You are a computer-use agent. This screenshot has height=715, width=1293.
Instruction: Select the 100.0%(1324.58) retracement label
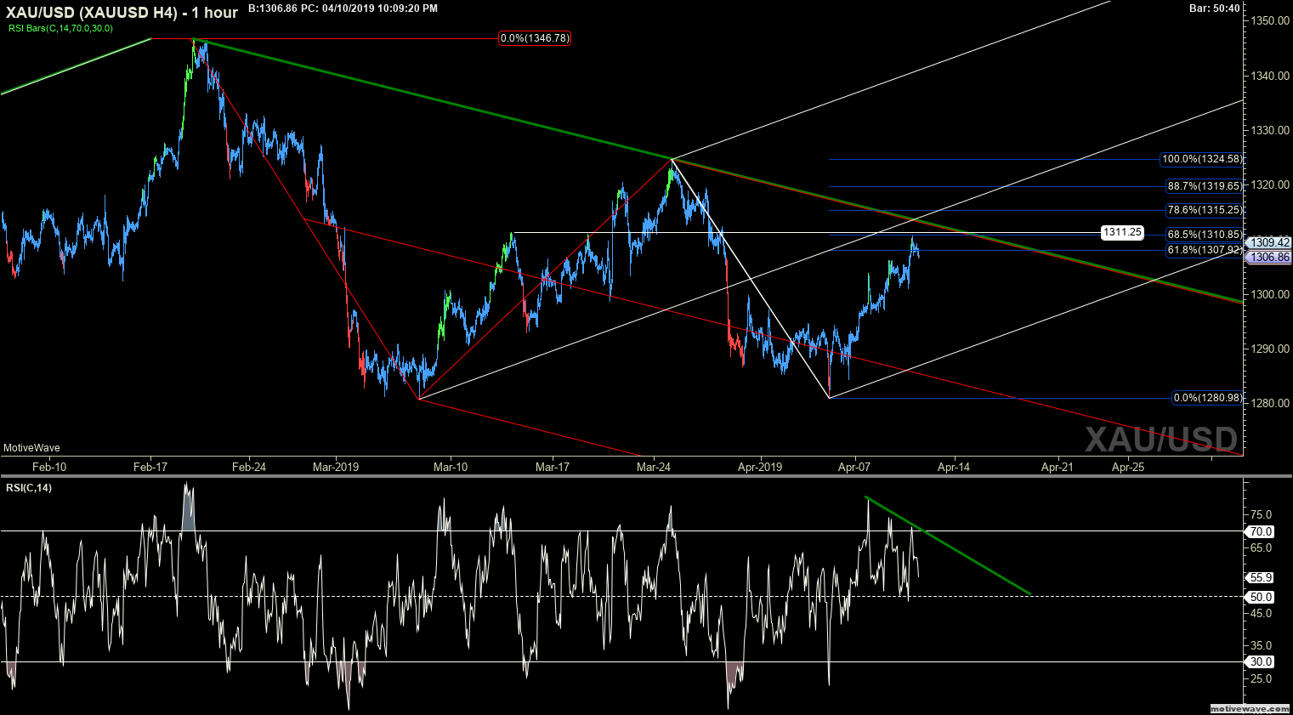[1201, 159]
